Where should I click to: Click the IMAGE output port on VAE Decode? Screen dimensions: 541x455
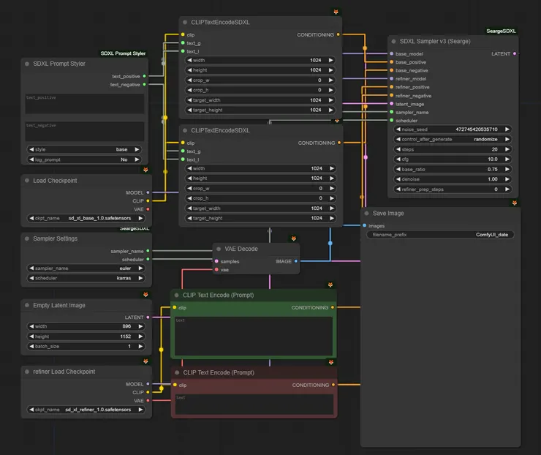click(295, 261)
